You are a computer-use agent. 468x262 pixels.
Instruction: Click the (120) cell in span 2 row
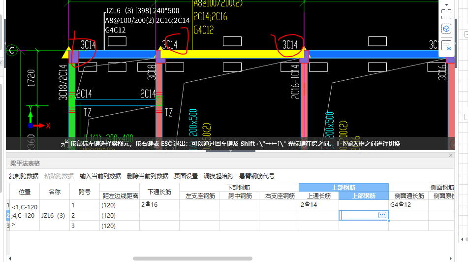tap(120, 215)
